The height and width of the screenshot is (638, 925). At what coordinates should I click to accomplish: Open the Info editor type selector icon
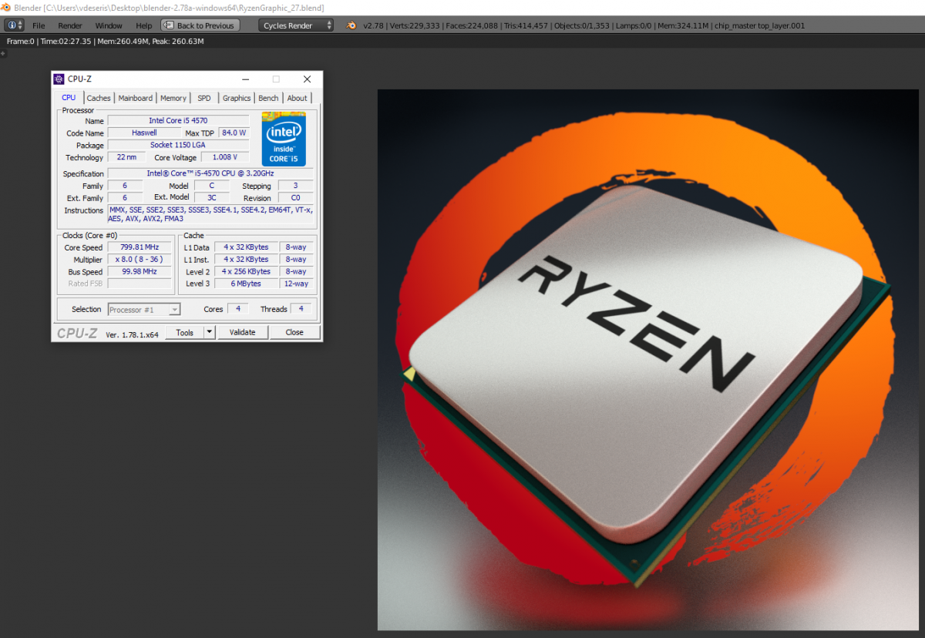point(15,25)
